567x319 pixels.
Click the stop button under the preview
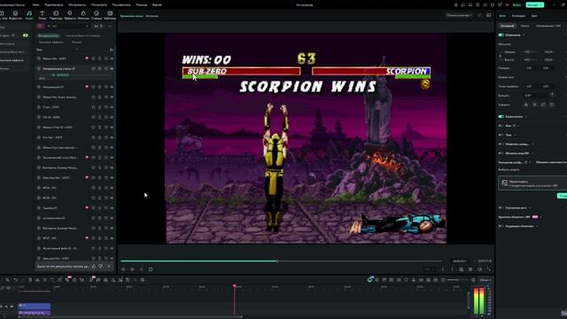(x=151, y=269)
